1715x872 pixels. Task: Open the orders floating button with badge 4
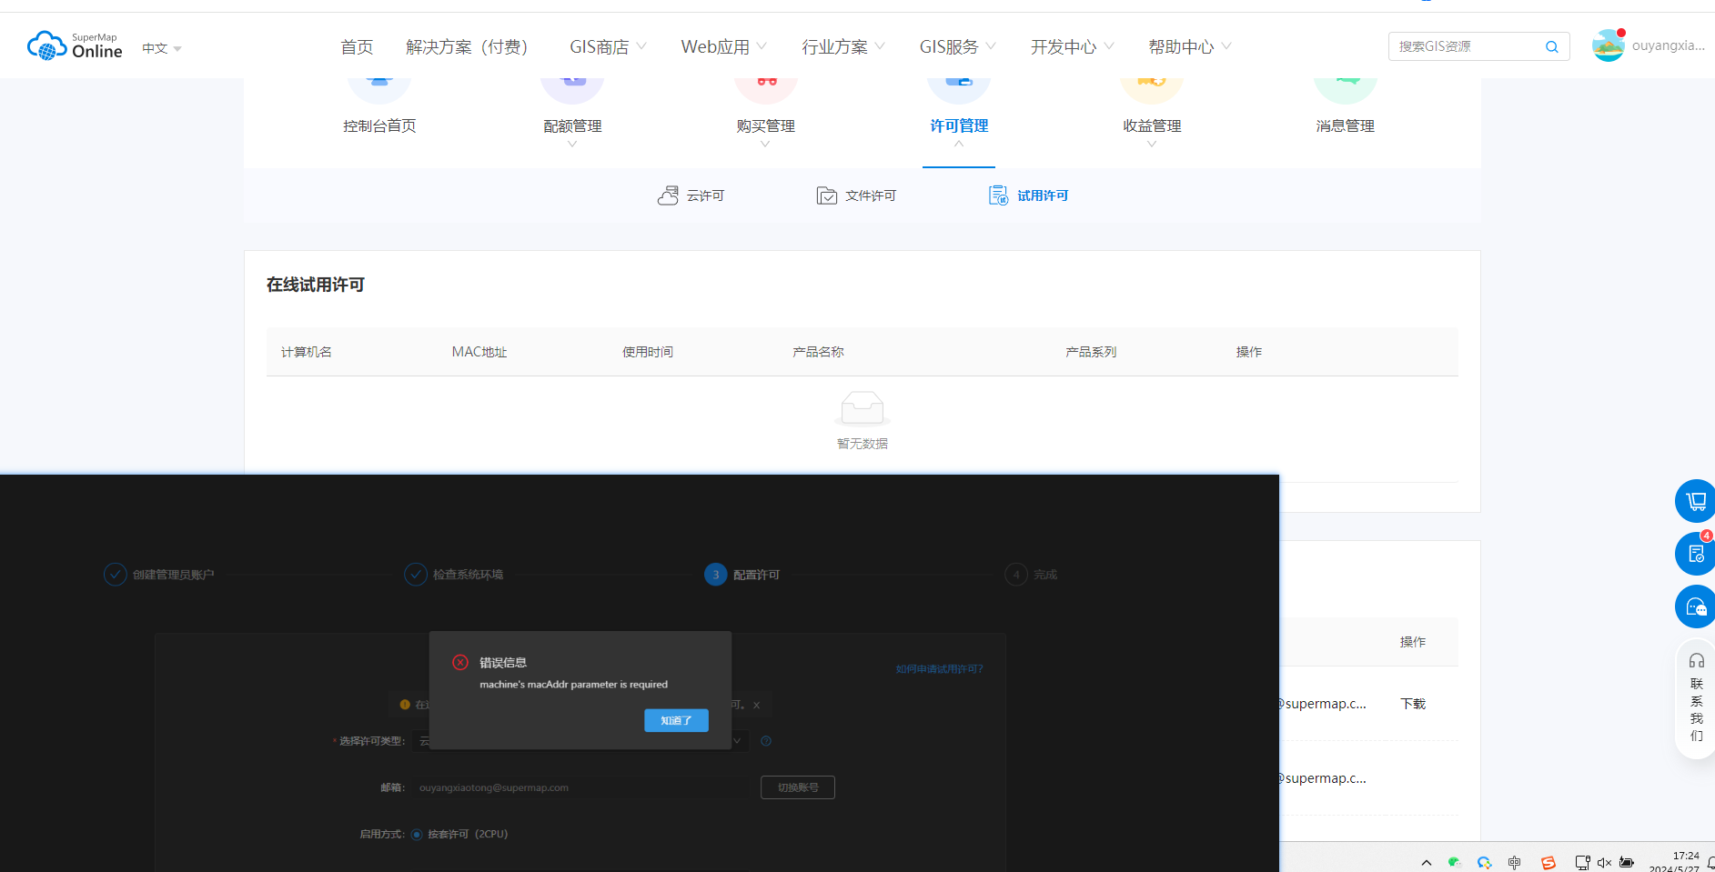pos(1695,554)
